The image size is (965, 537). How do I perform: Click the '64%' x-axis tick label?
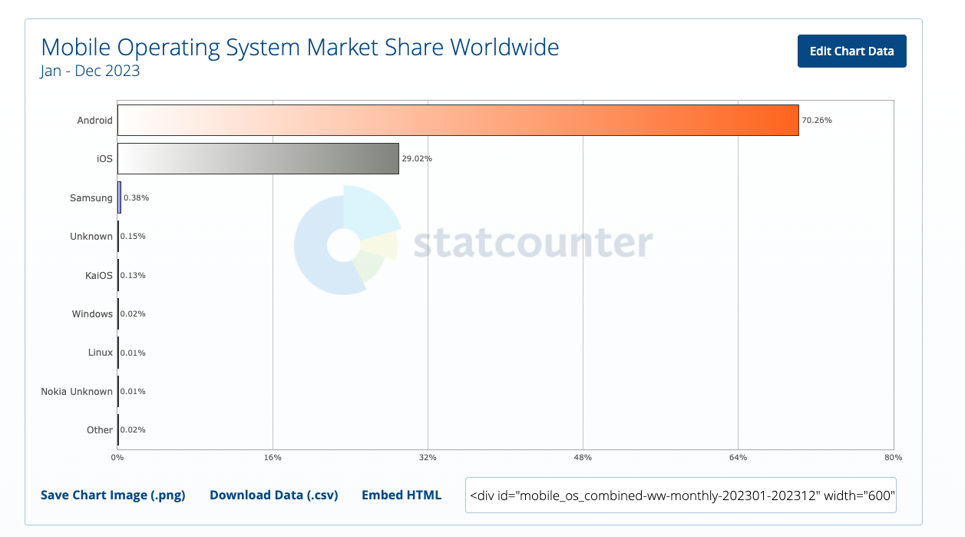(738, 458)
